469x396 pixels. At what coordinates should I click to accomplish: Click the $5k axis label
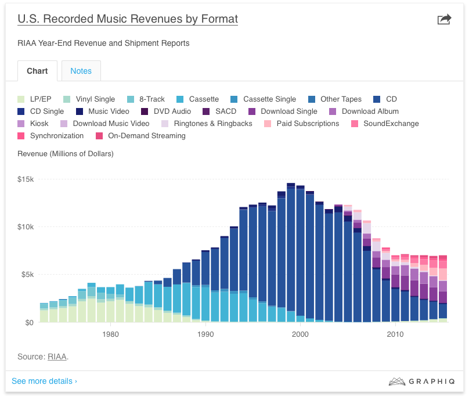coord(27,275)
